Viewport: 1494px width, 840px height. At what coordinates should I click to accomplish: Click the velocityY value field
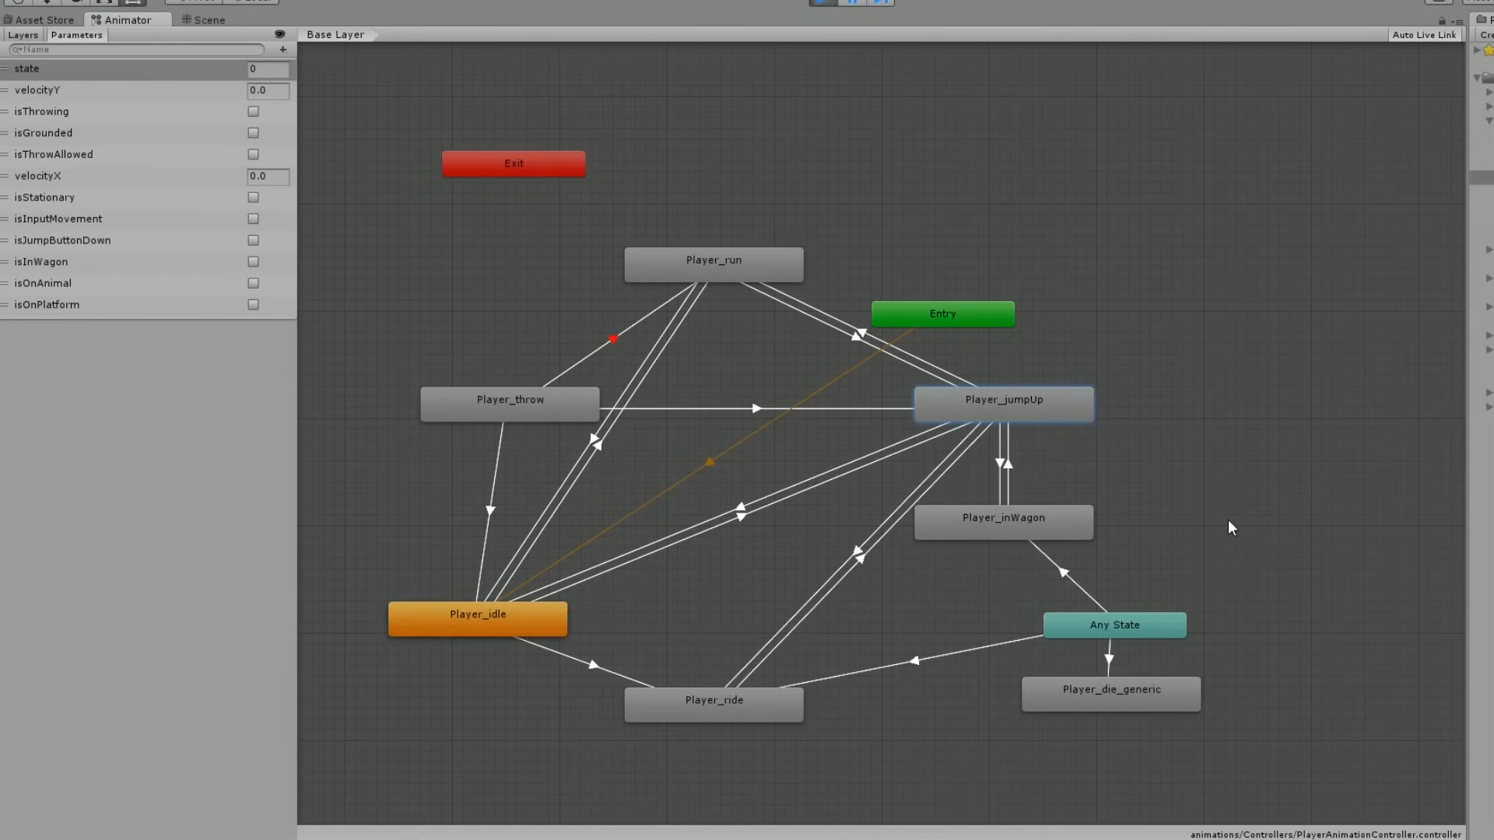(x=268, y=90)
